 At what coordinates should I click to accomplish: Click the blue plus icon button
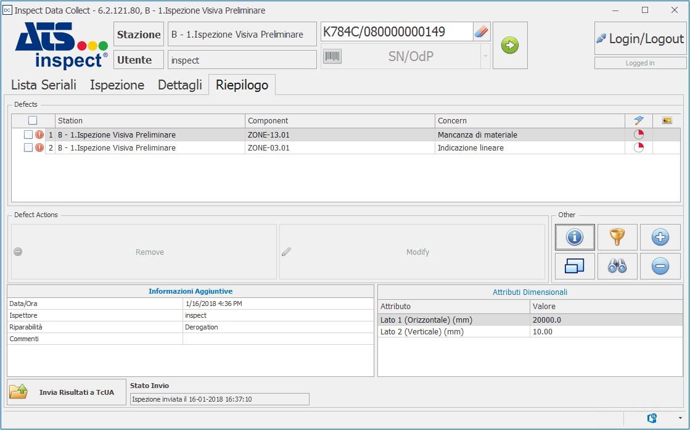click(x=660, y=238)
